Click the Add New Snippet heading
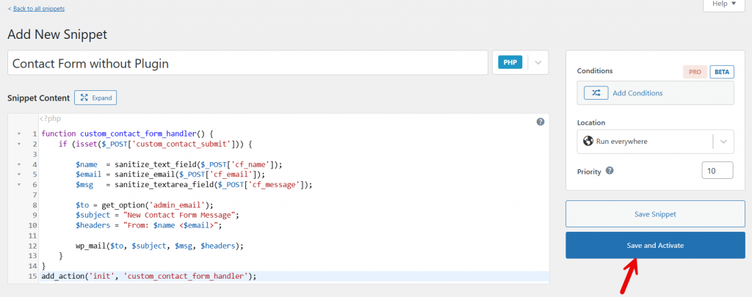The image size is (752, 297). point(57,34)
